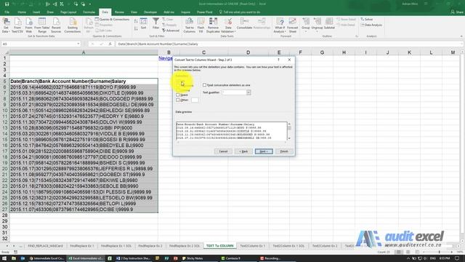Viewport: 465px width, 262px height.
Task: Launch the Solver add-in
Action: [367, 20]
